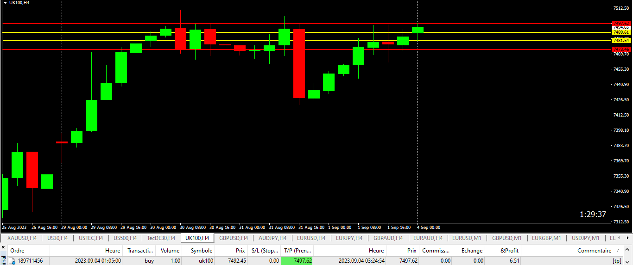The height and width of the screenshot is (265, 633).
Task: Click the '31 Aug 16:00' time label
Action: (x=311, y=228)
